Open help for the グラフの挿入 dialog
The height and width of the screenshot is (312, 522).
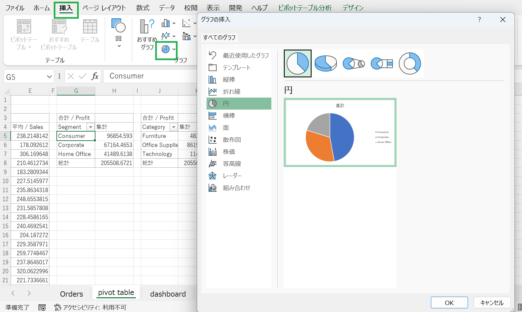[479, 20]
